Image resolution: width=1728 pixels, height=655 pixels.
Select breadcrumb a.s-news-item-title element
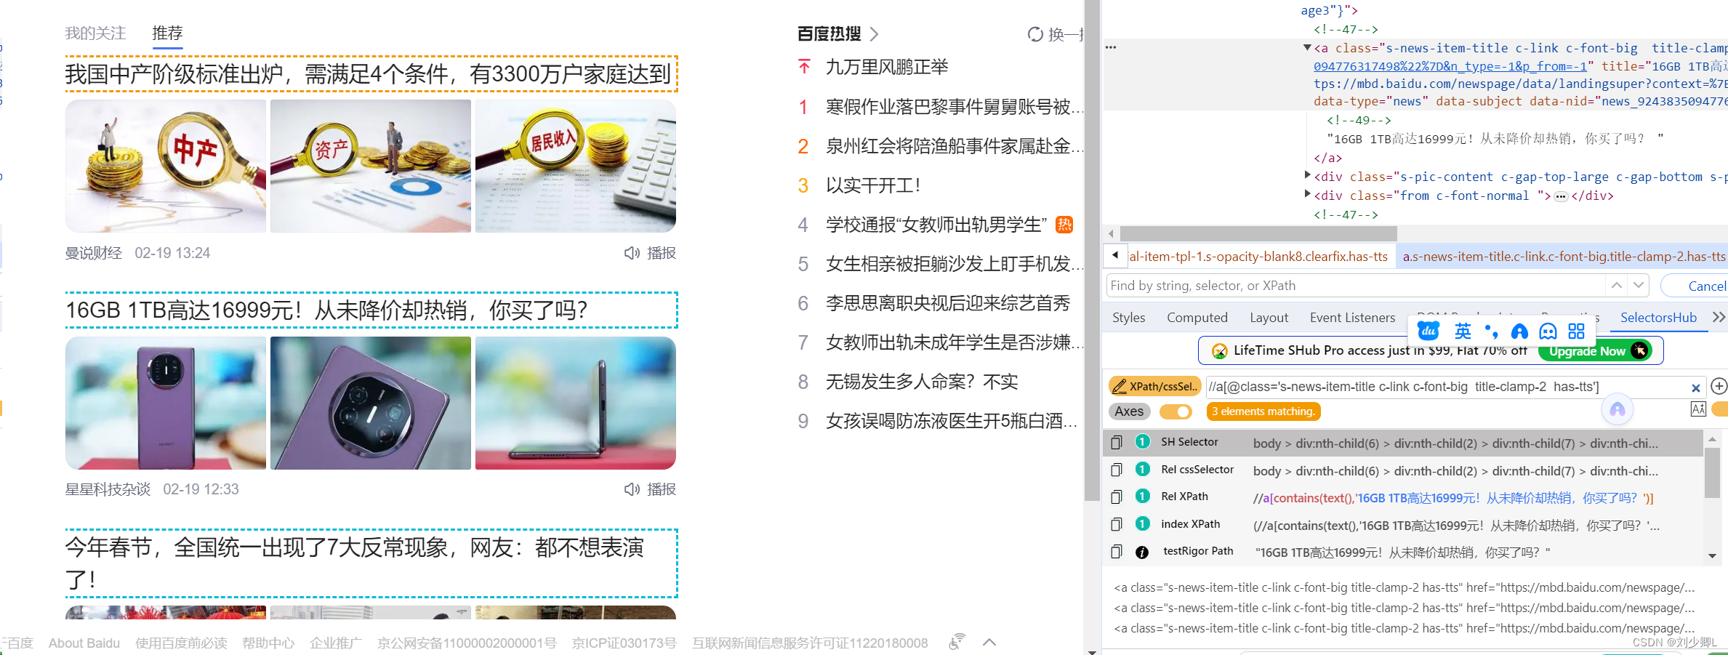(x=1564, y=257)
